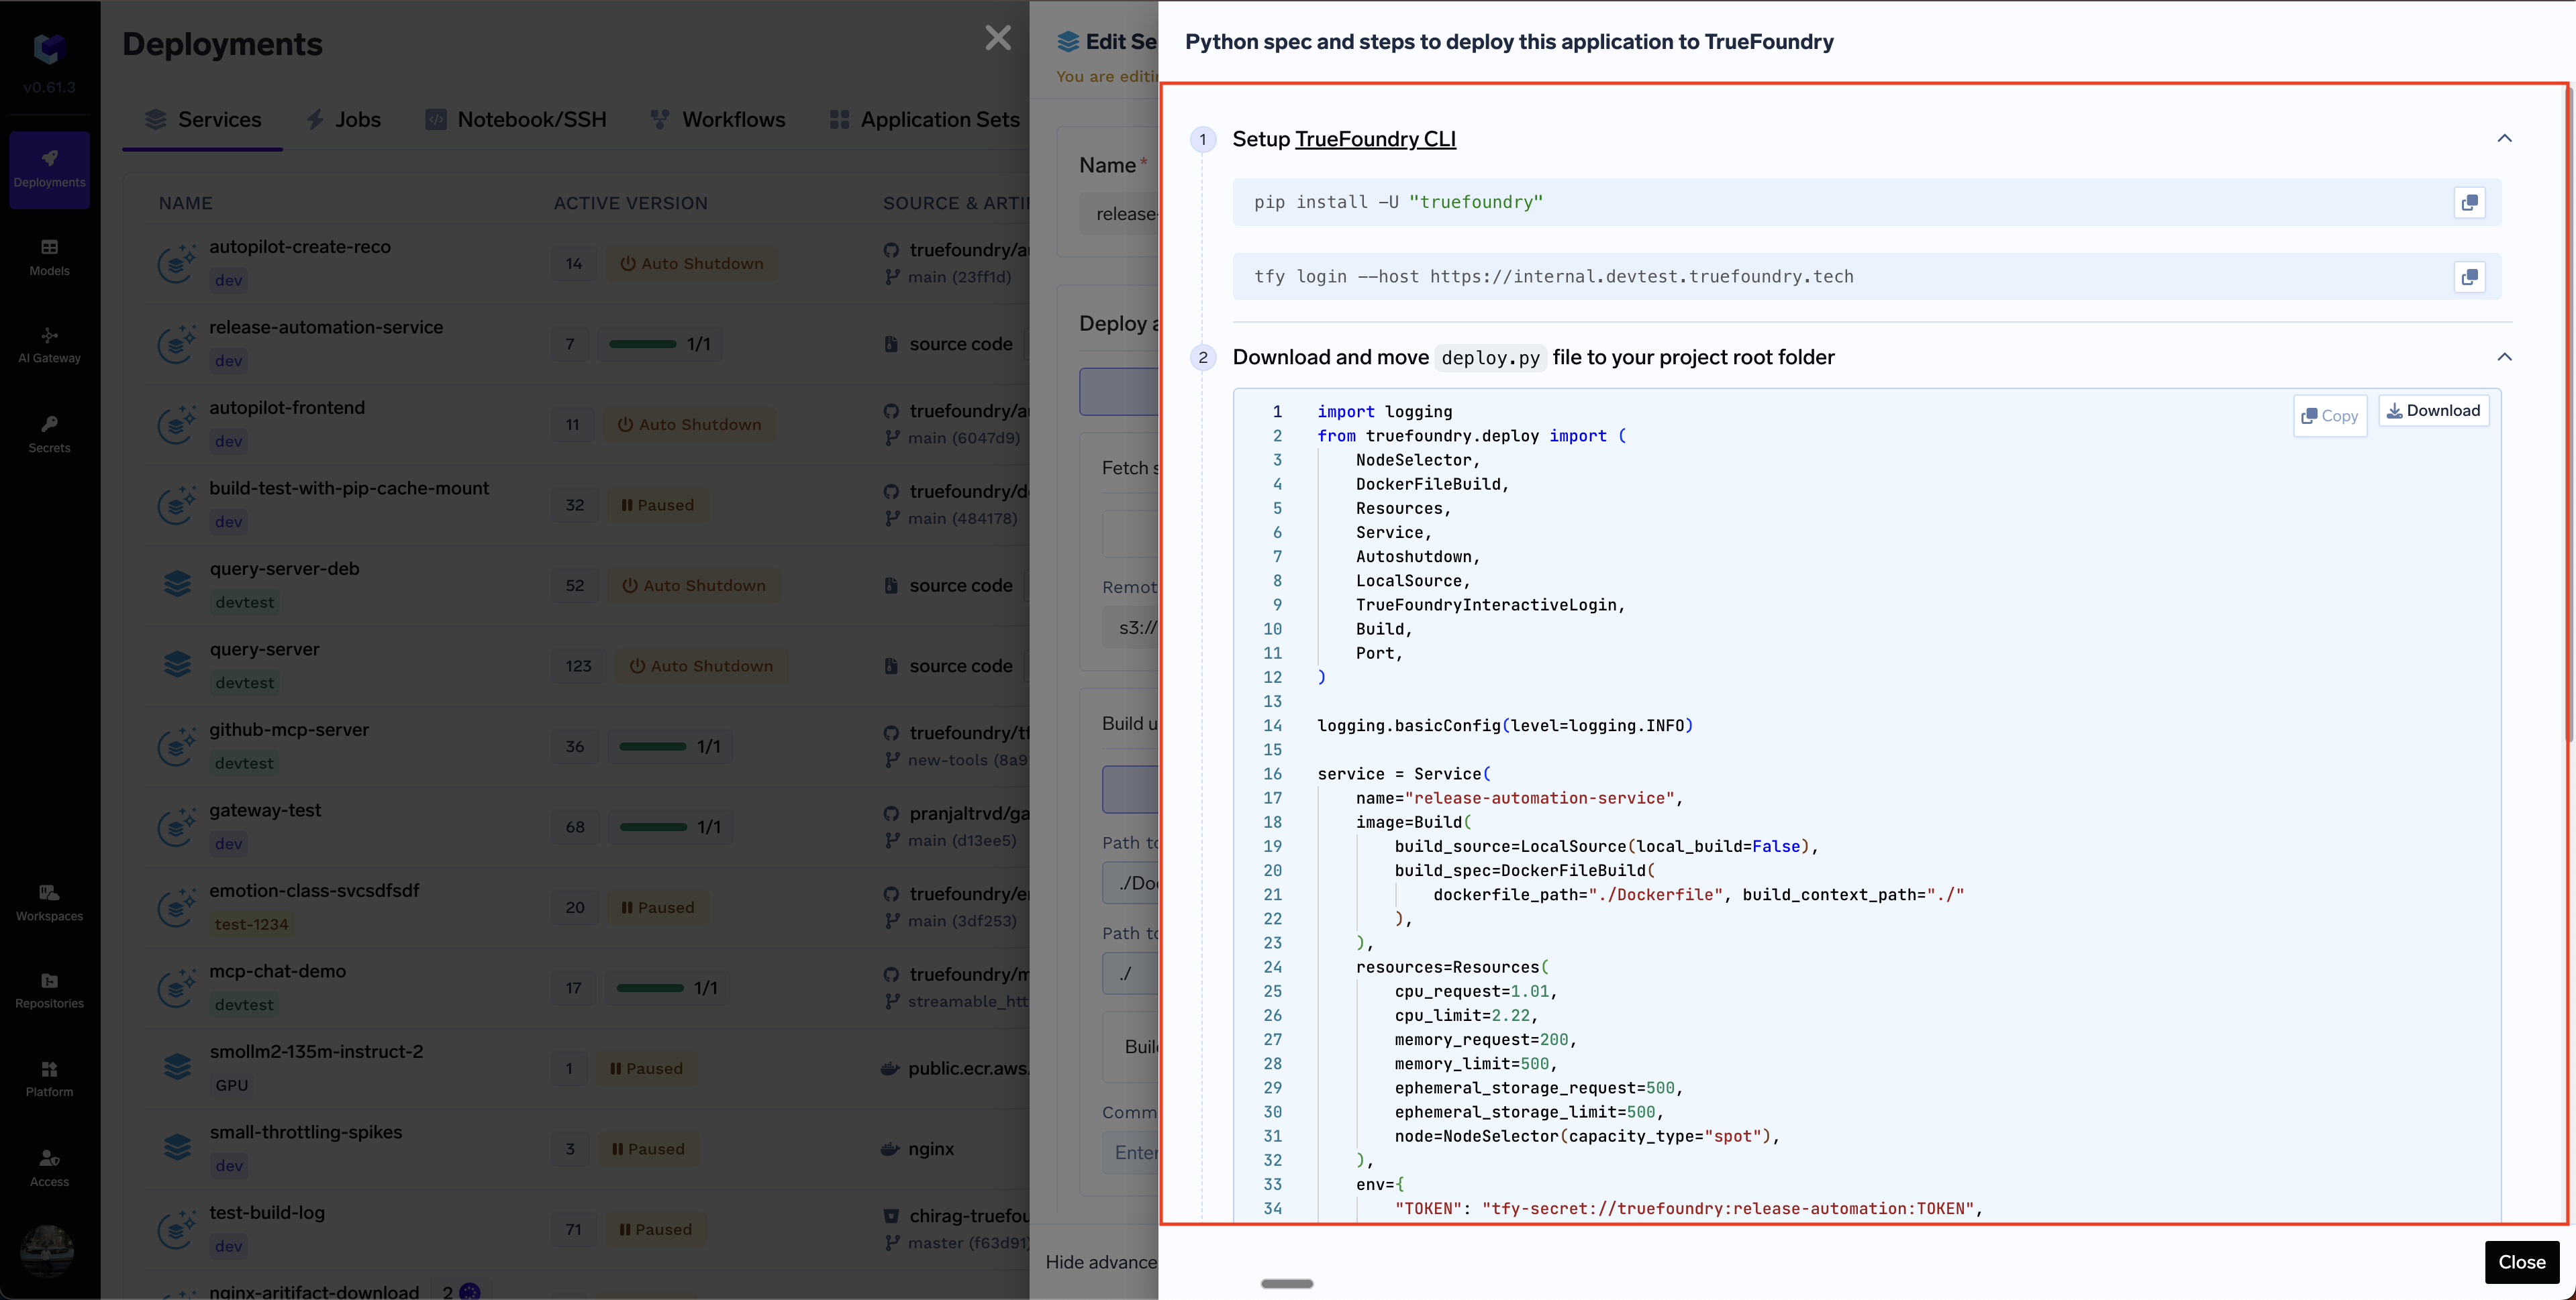Image resolution: width=2576 pixels, height=1300 pixels.
Task: Open the Secrets section in the sidebar
Action: (48, 433)
